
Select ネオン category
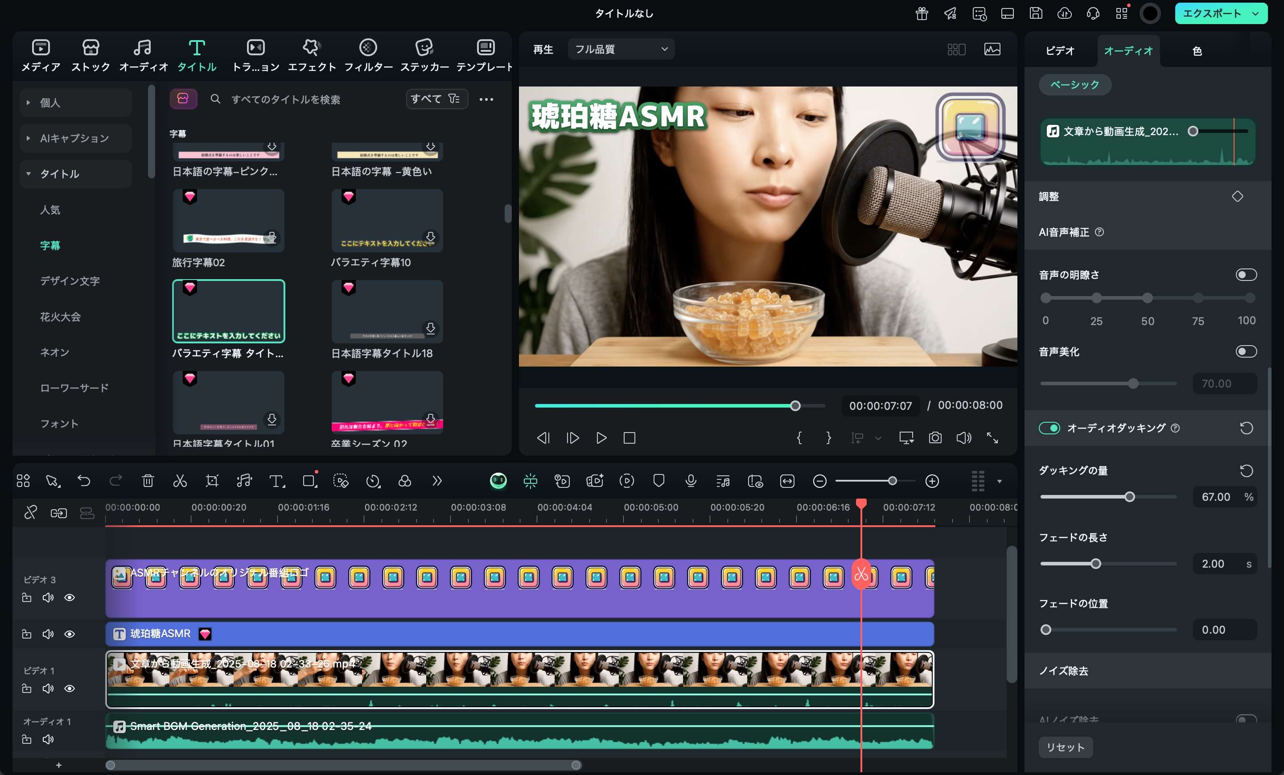55,352
